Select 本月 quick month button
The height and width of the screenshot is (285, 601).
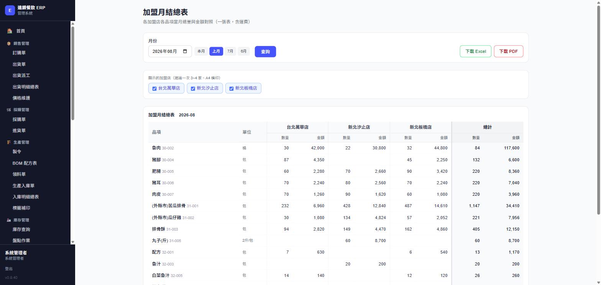click(x=201, y=51)
